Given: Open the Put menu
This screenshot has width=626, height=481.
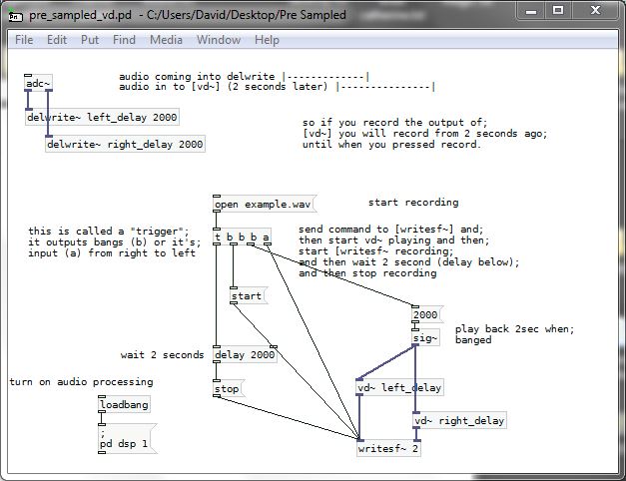Looking at the screenshot, I should click(x=90, y=40).
